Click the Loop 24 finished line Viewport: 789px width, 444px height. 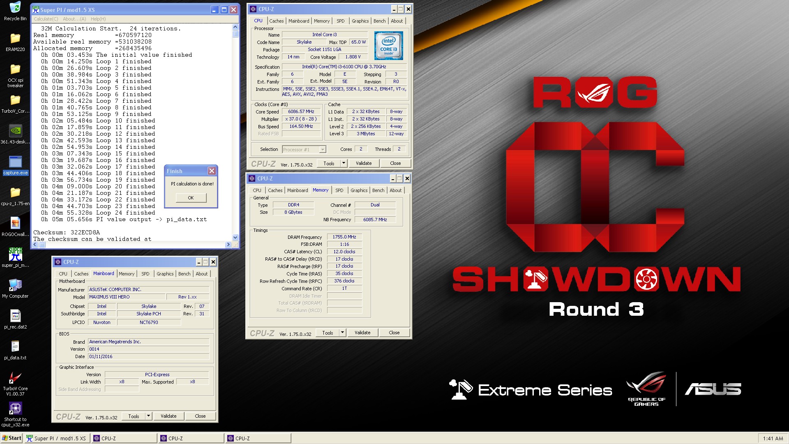pyautogui.click(x=98, y=213)
